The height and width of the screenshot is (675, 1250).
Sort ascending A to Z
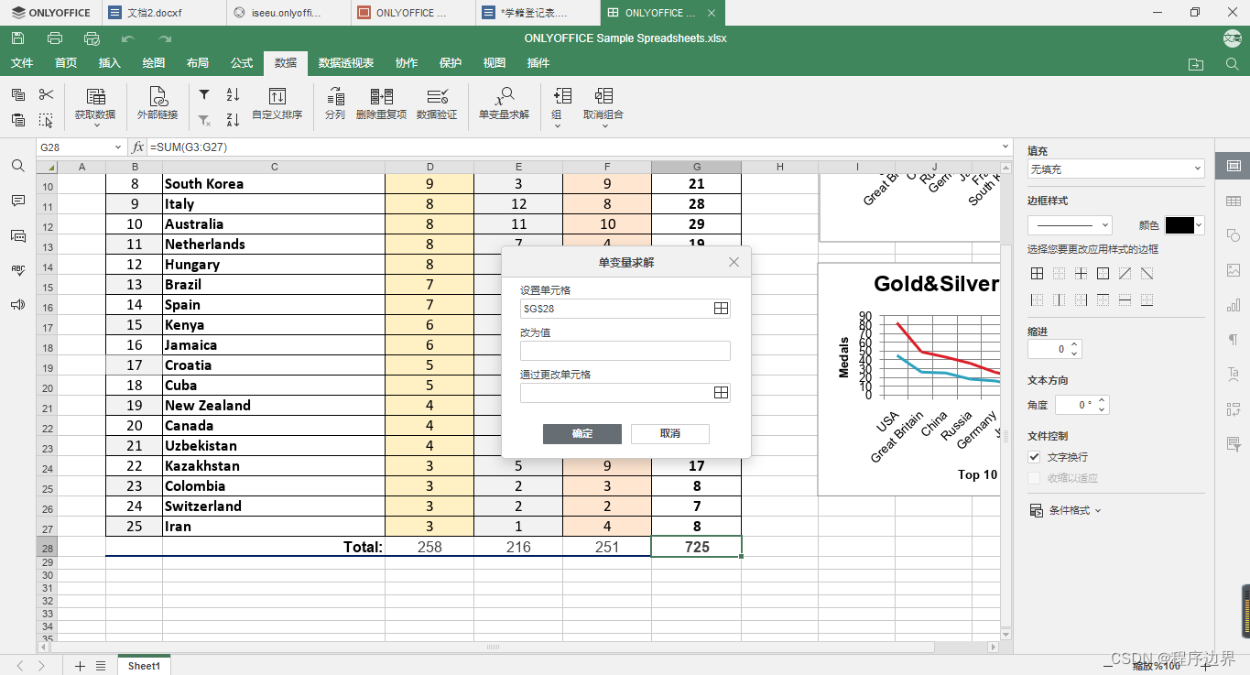(233, 94)
